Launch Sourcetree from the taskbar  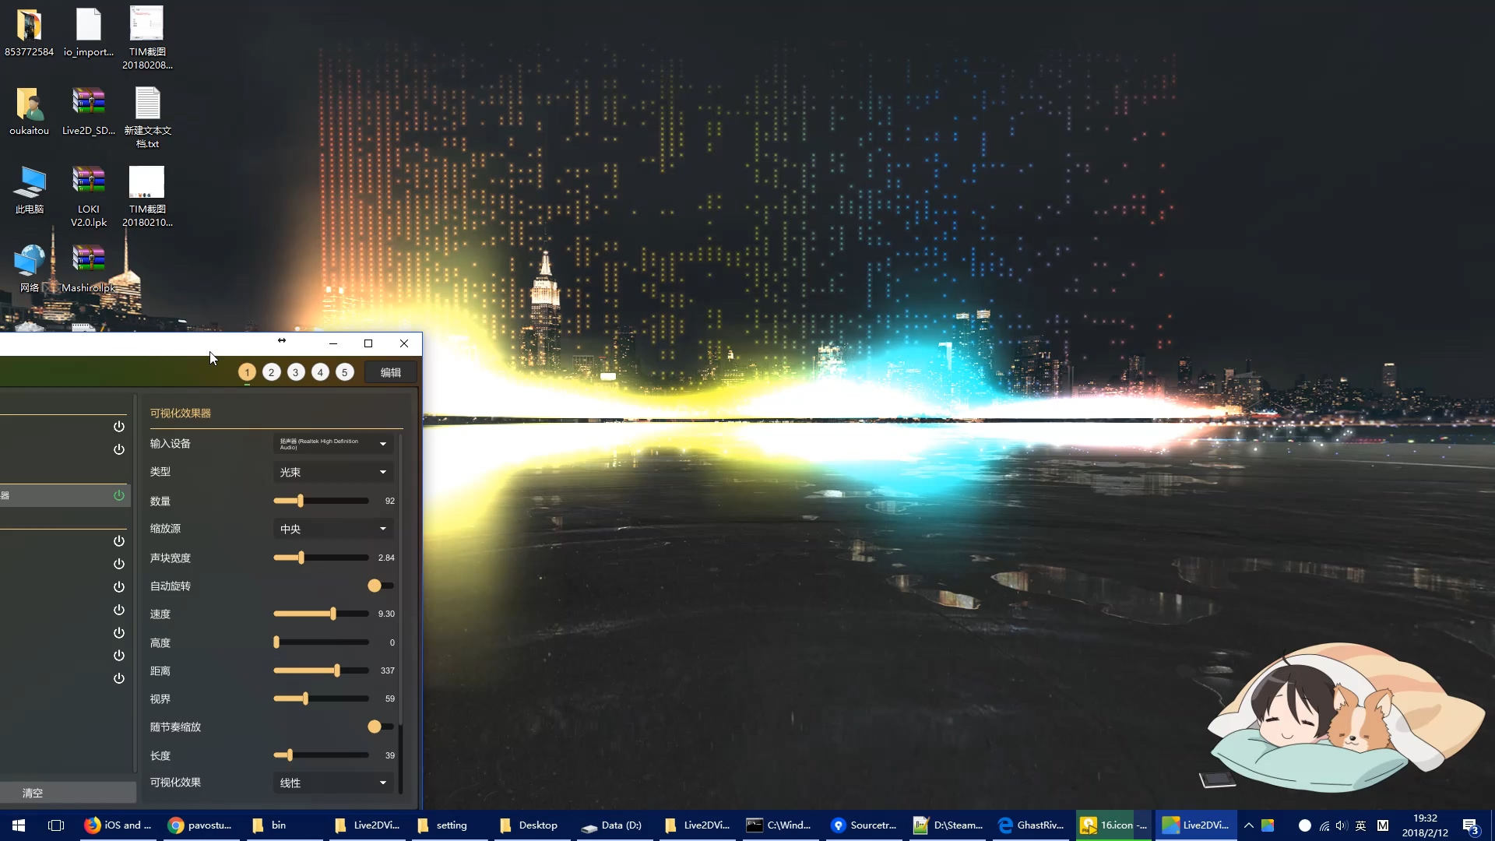pos(864,825)
